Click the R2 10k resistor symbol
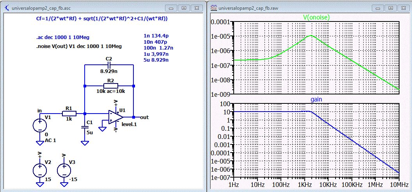Viewport: 412px width, 192px height. click(110, 85)
